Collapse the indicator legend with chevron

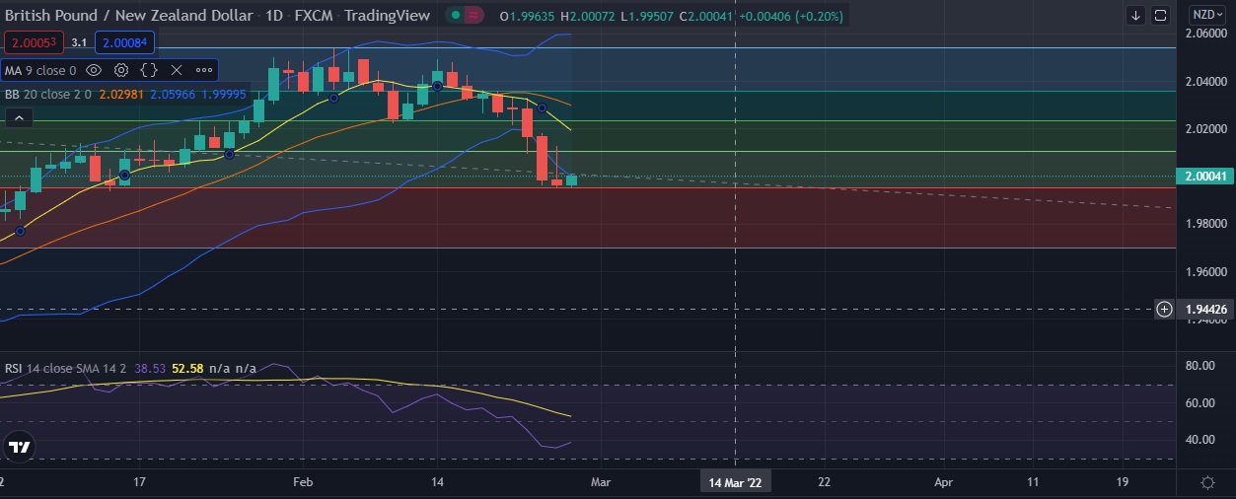(x=20, y=118)
